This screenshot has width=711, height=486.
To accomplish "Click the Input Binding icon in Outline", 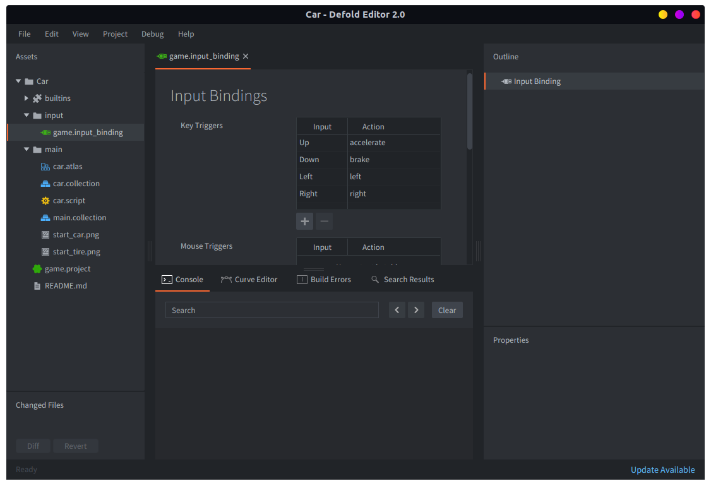I will pos(506,81).
